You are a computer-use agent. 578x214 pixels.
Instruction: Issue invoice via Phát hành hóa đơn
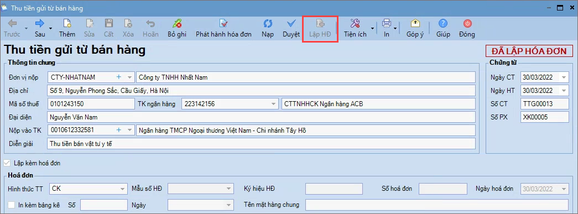pyautogui.click(x=223, y=28)
